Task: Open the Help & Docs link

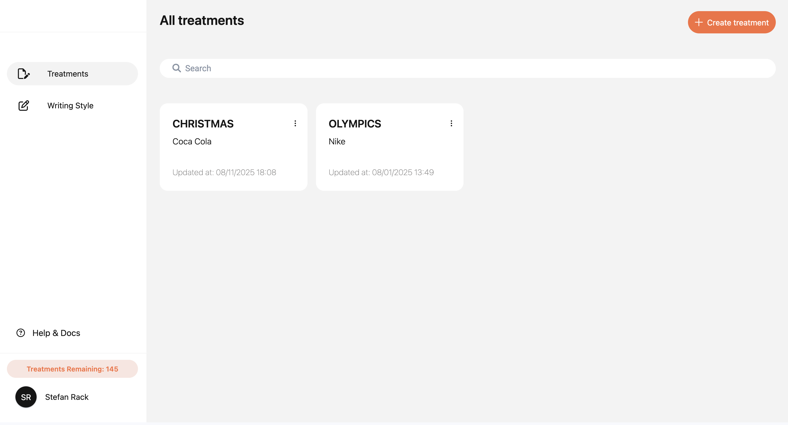Action: point(56,333)
